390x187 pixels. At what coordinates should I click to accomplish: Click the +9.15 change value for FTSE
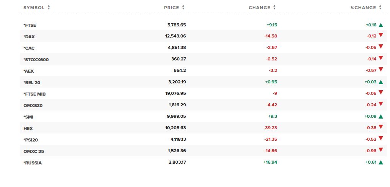271,25
